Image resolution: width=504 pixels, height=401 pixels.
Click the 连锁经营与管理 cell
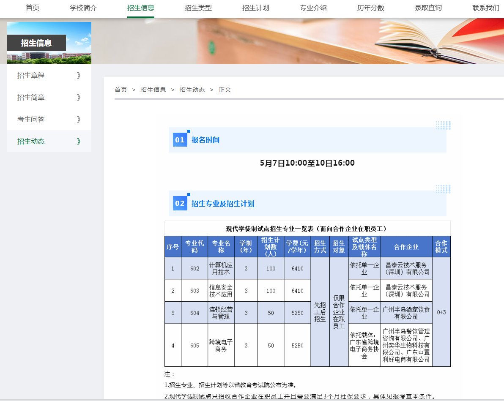pos(221,313)
